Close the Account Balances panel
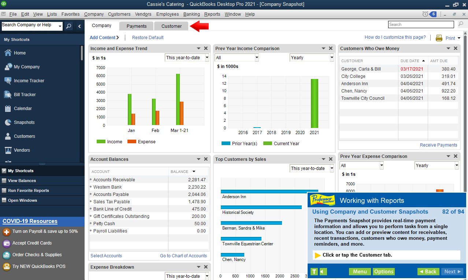468x280 pixels. [x=206, y=159]
